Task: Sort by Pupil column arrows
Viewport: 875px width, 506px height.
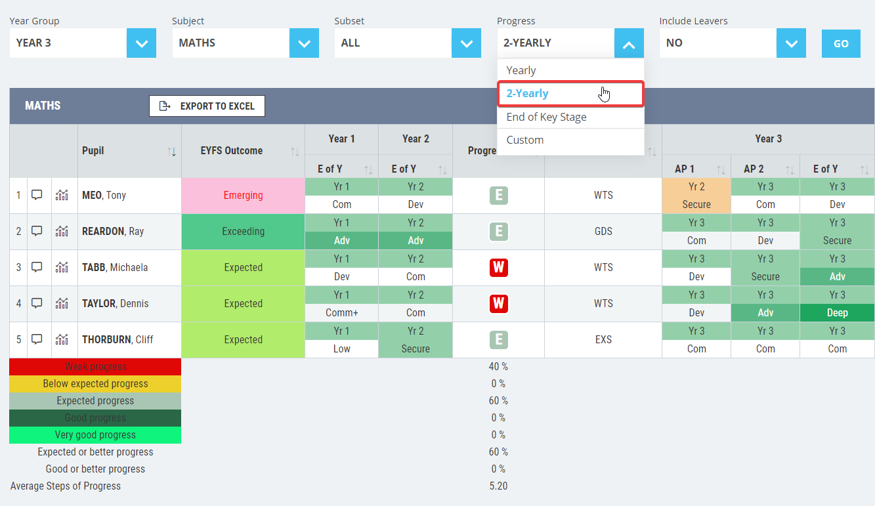Action: [172, 152]
